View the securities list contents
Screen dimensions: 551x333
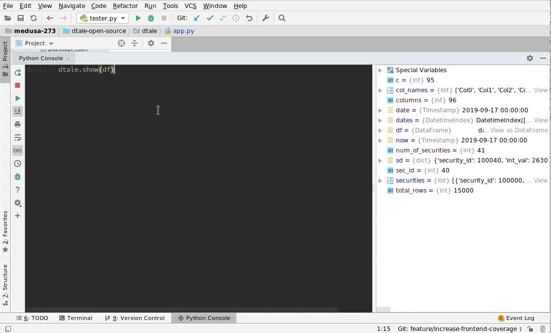point(540,180)
